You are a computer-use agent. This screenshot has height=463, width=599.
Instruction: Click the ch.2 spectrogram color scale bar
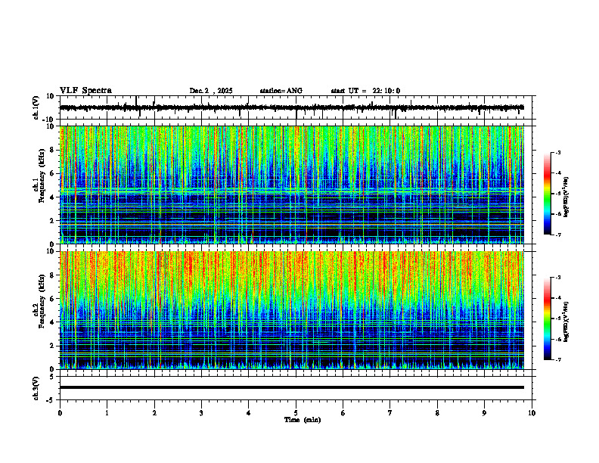[x=547, y=319]
